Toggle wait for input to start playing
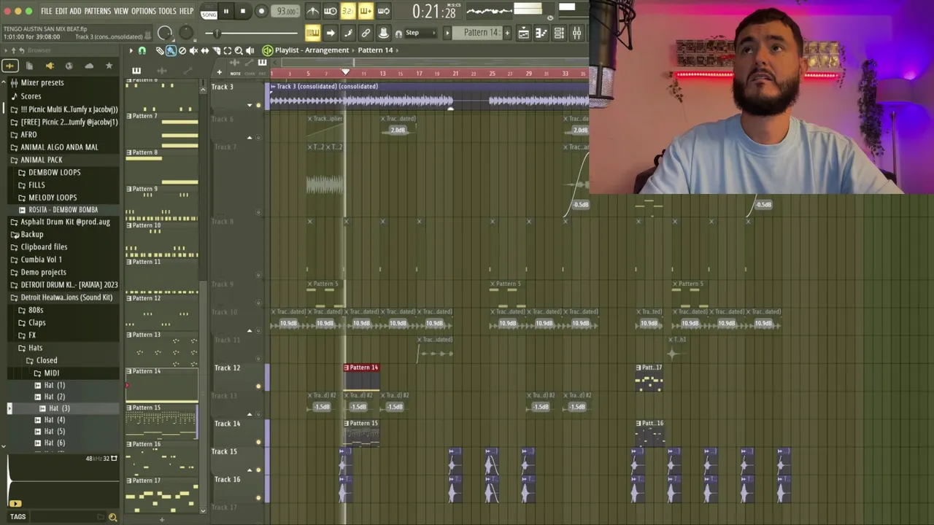 pyautogui.click(x=331, y=11)
